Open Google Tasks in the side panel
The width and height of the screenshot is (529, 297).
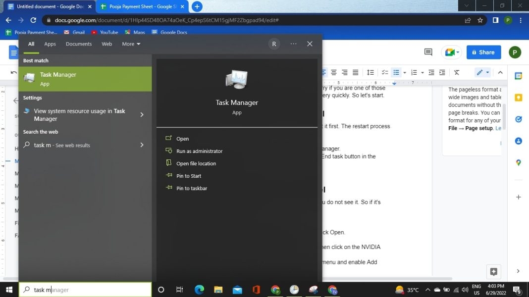pos(518,119)
